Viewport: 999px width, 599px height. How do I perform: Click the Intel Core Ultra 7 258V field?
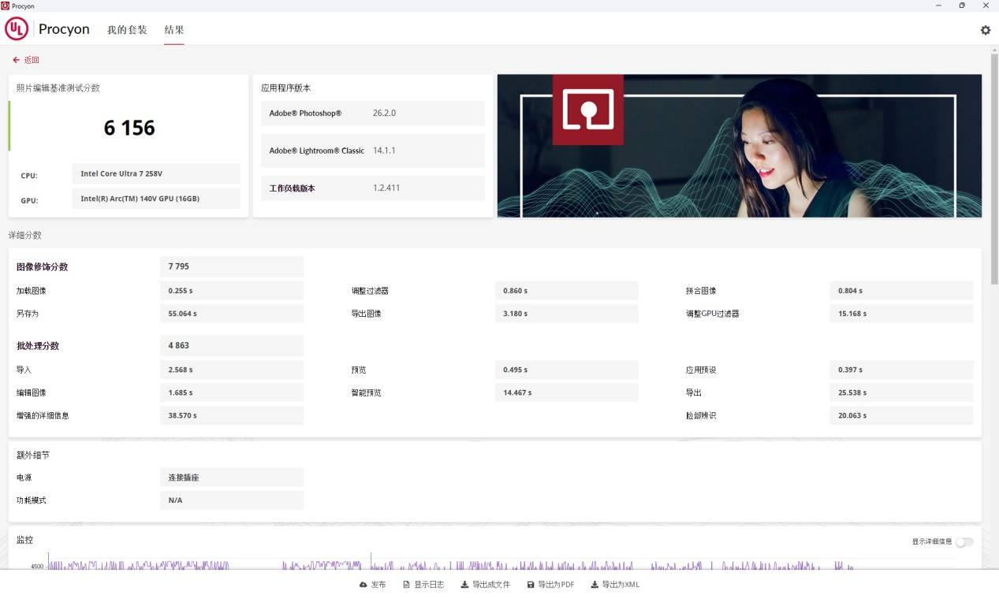(155, 173)
